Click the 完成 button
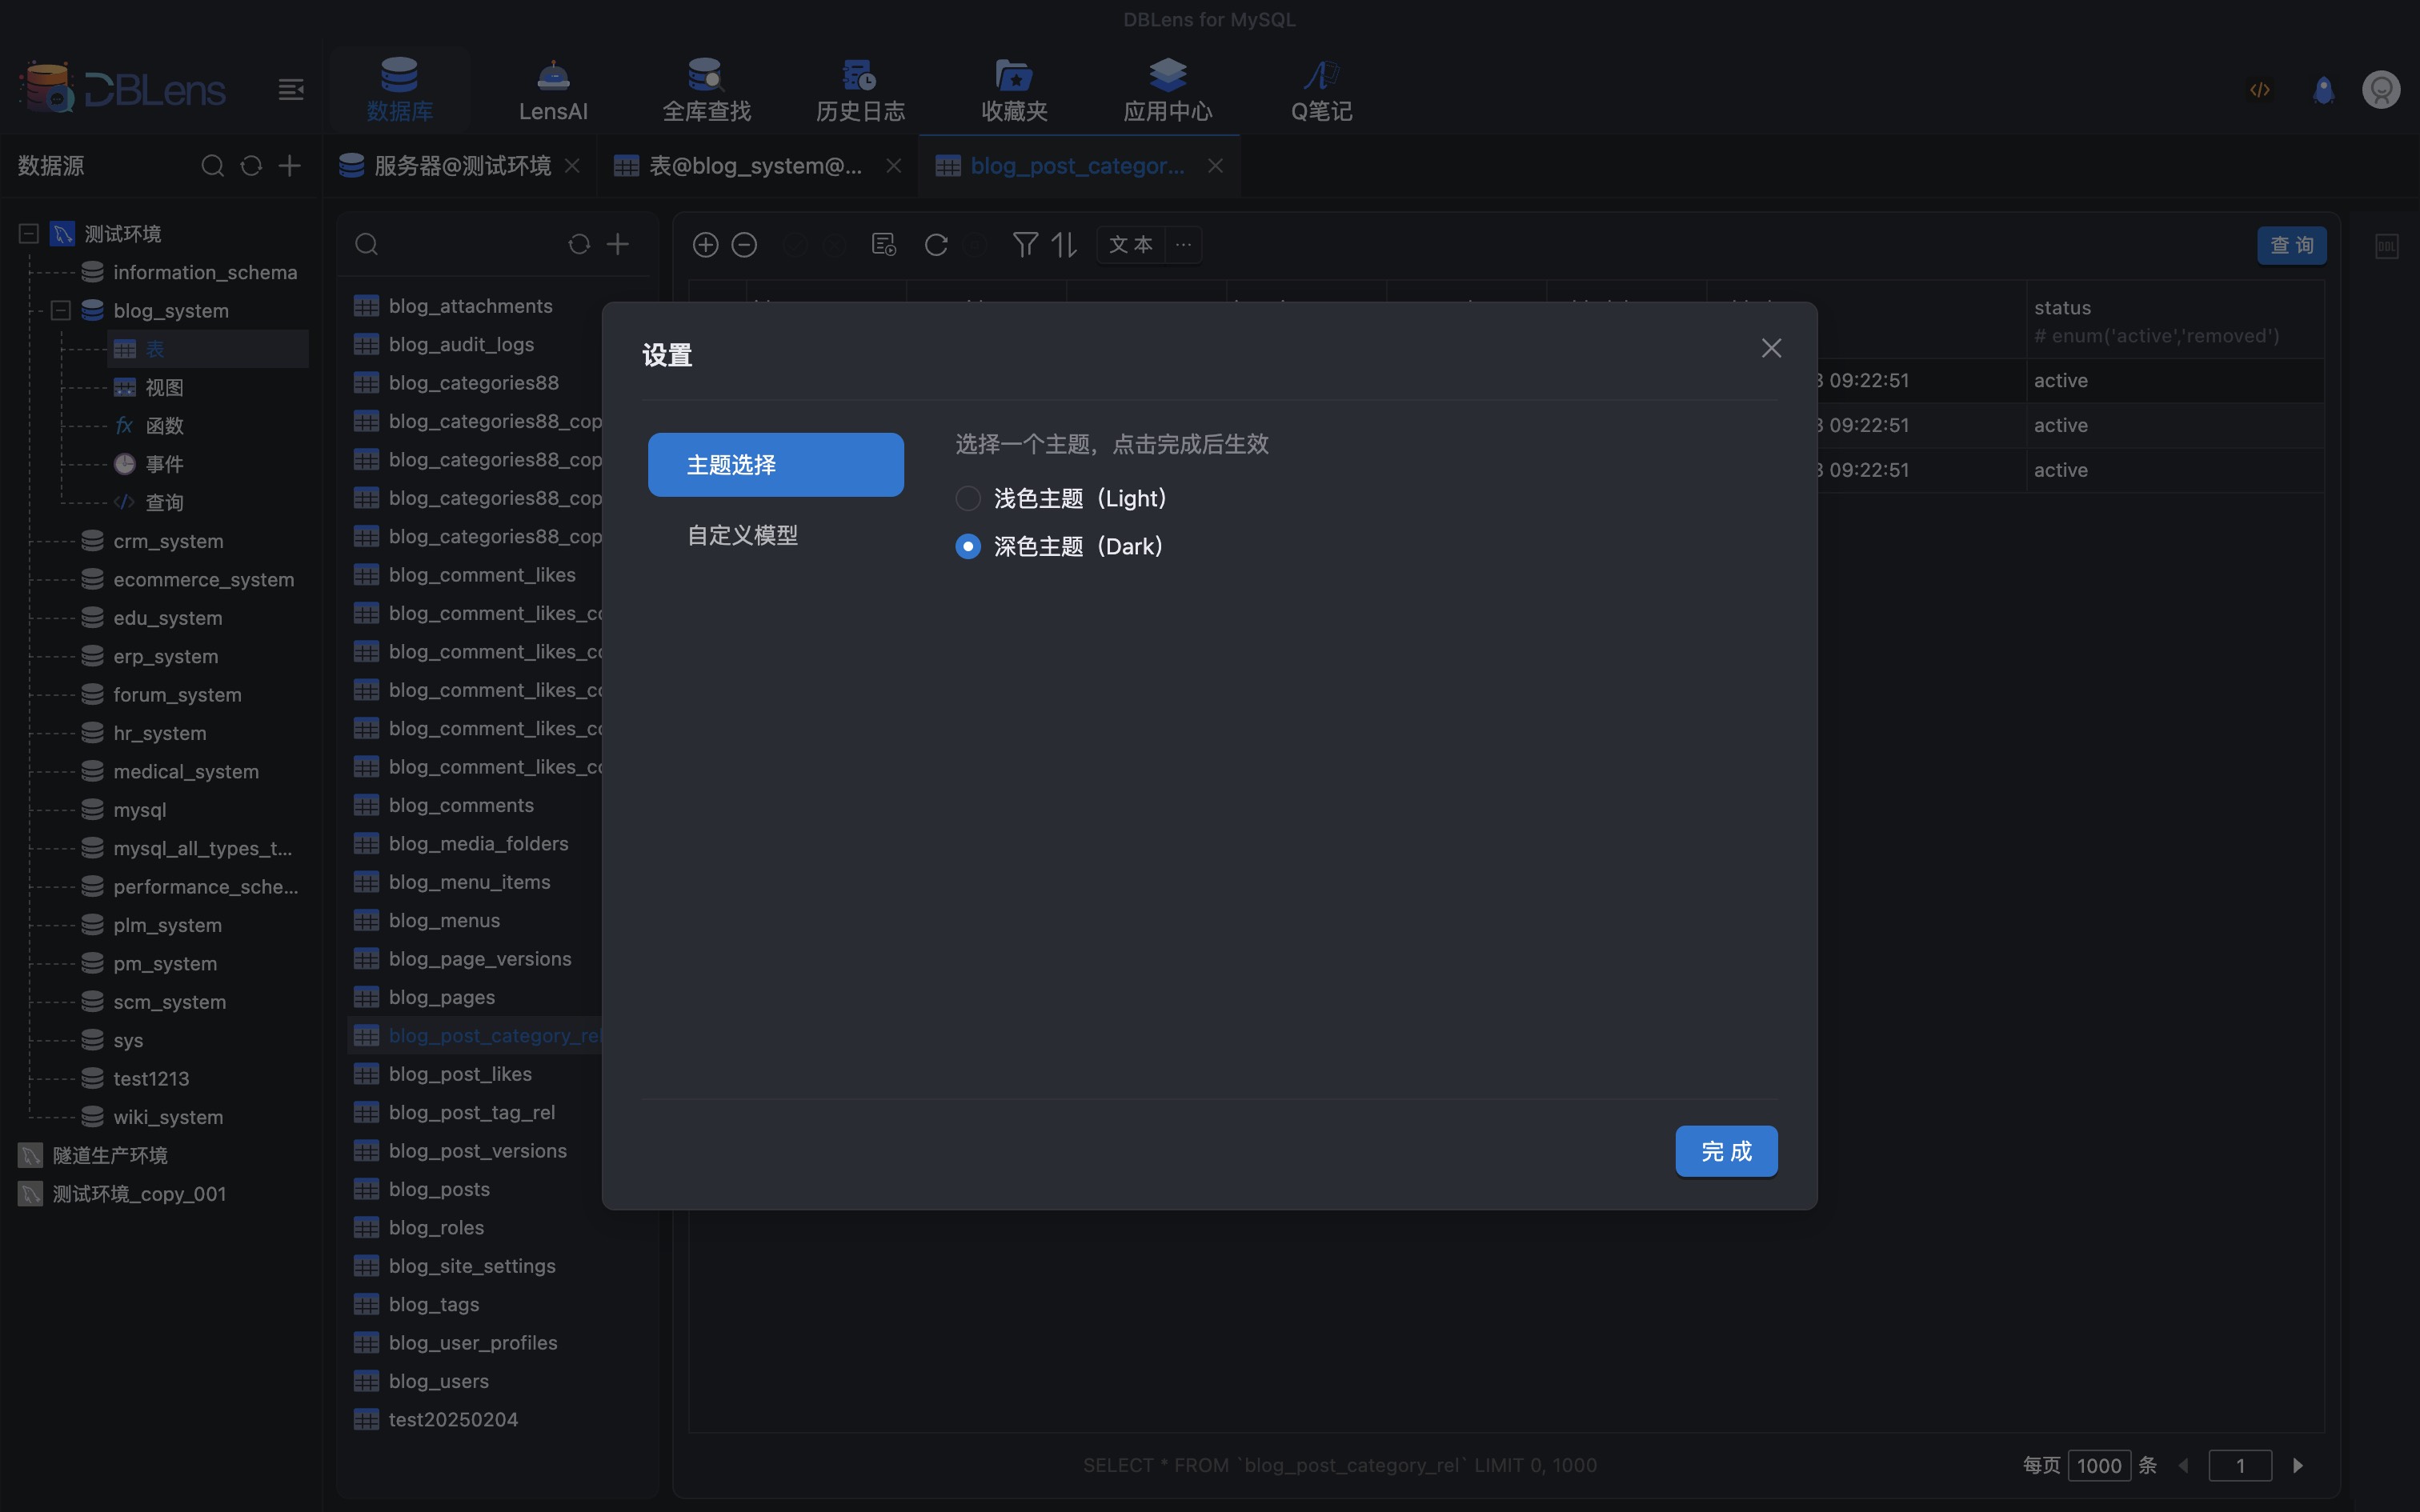The height and width of the screenshot is (1512, 2420). [1726, 1151]
